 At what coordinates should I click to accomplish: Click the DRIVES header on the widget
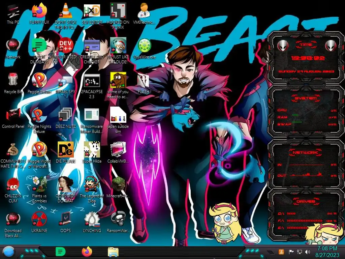point(306,201)
